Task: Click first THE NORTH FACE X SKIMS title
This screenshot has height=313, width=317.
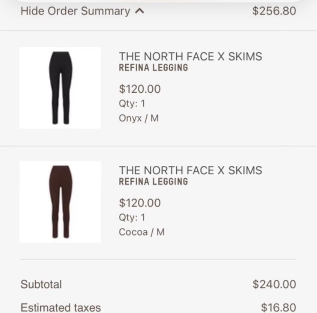Action: pyautogui.click(x=190, y=56)
